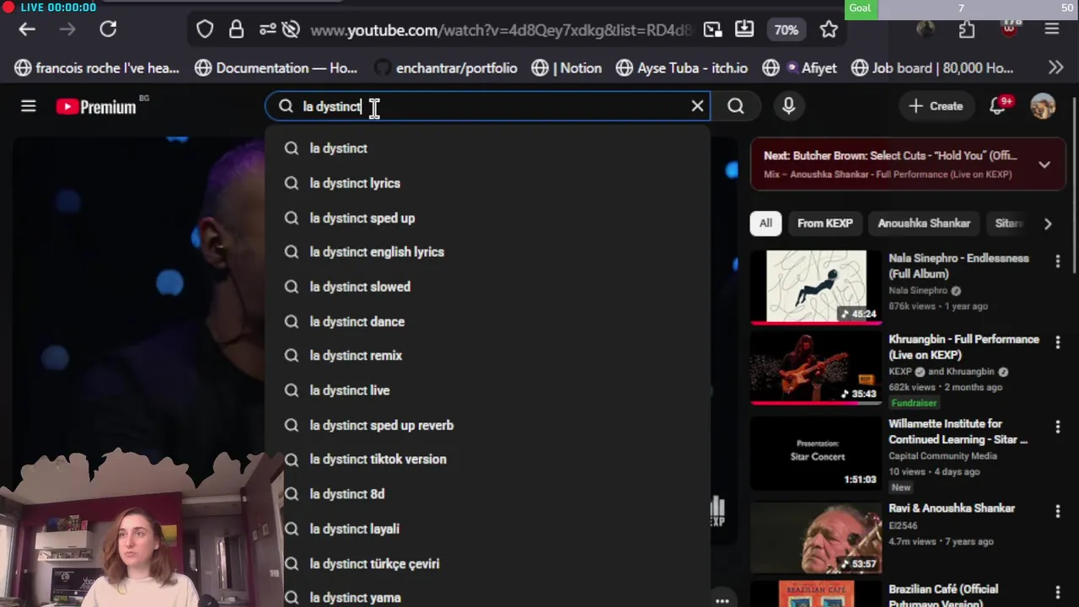Go back with browser back arrow

point(27,30)
